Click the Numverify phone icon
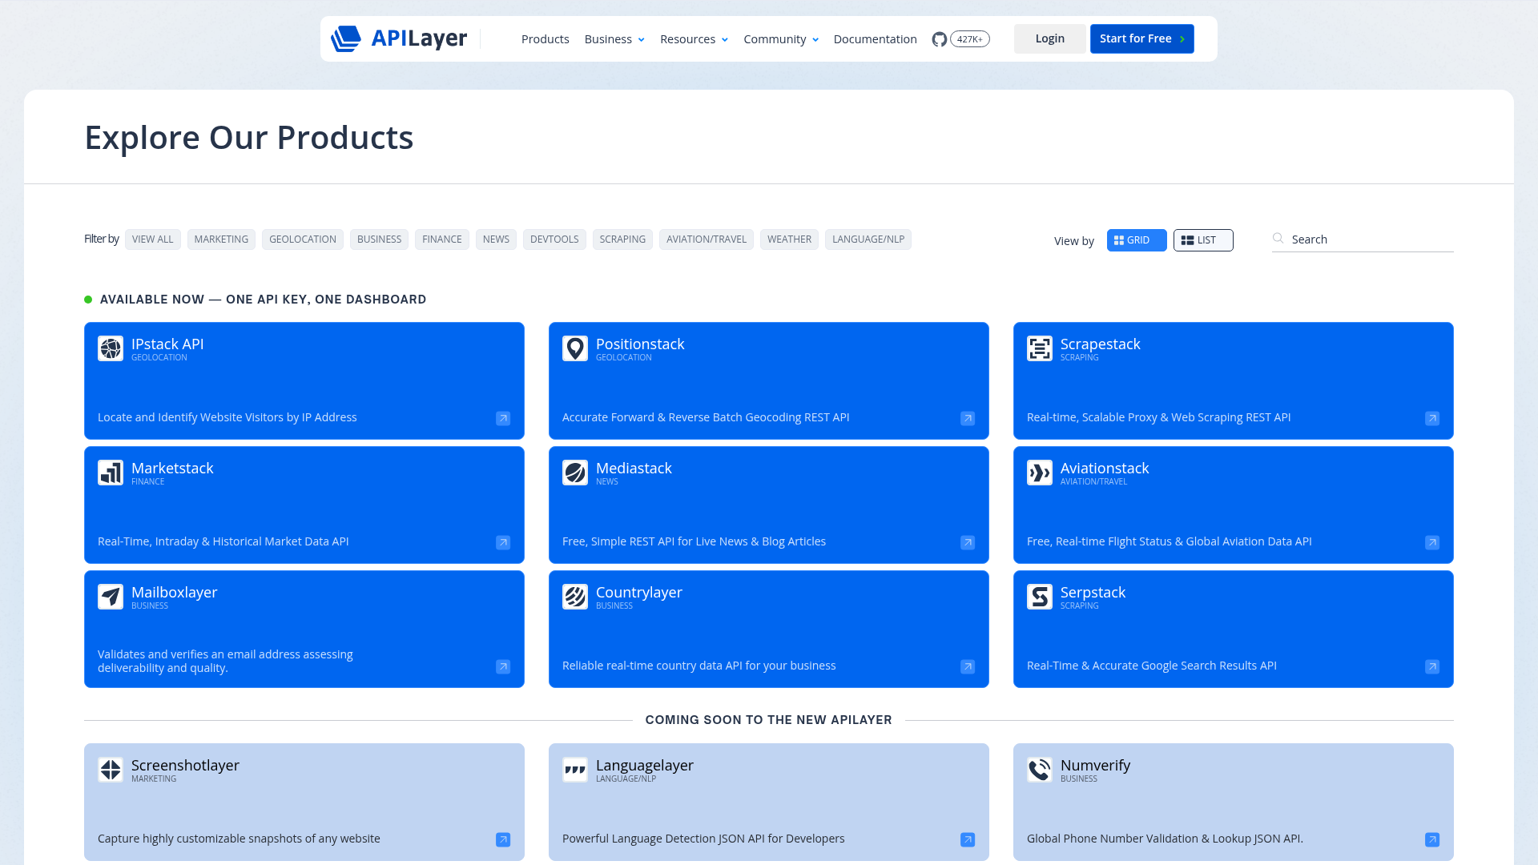Screen dimensions: 1538x865 tap(1040, 770)
